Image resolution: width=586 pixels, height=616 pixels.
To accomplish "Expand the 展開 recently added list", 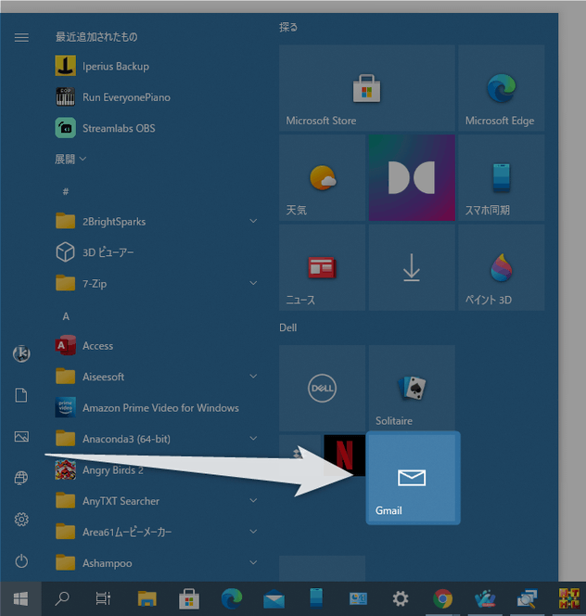I will click(70, 159).
